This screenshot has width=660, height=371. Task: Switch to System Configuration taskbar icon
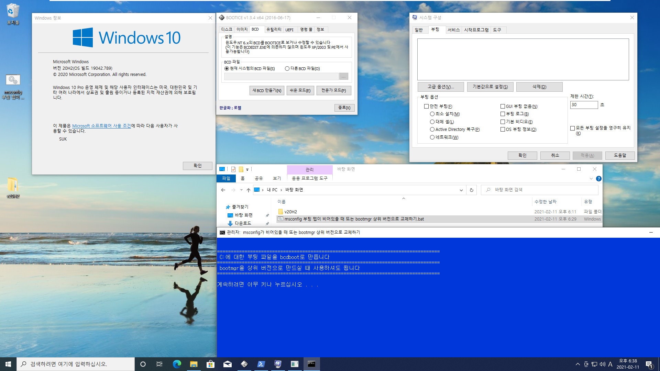(x=278, y=364)
